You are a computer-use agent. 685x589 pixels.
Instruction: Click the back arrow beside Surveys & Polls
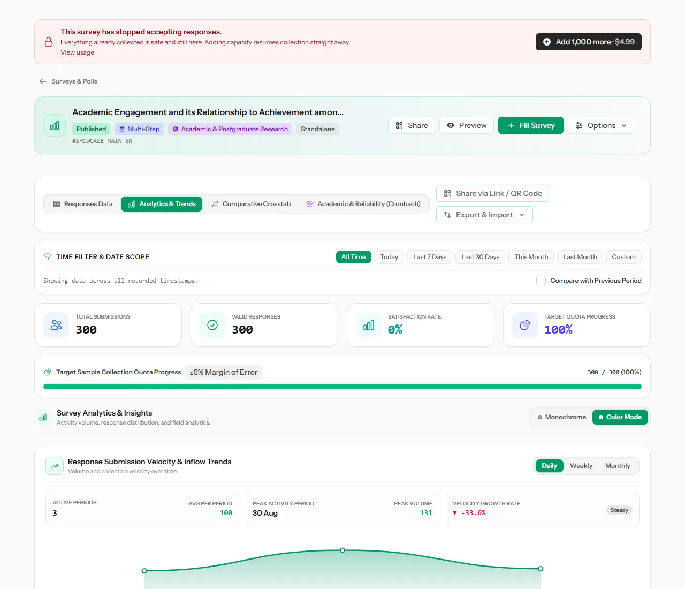tap(43, 81)
